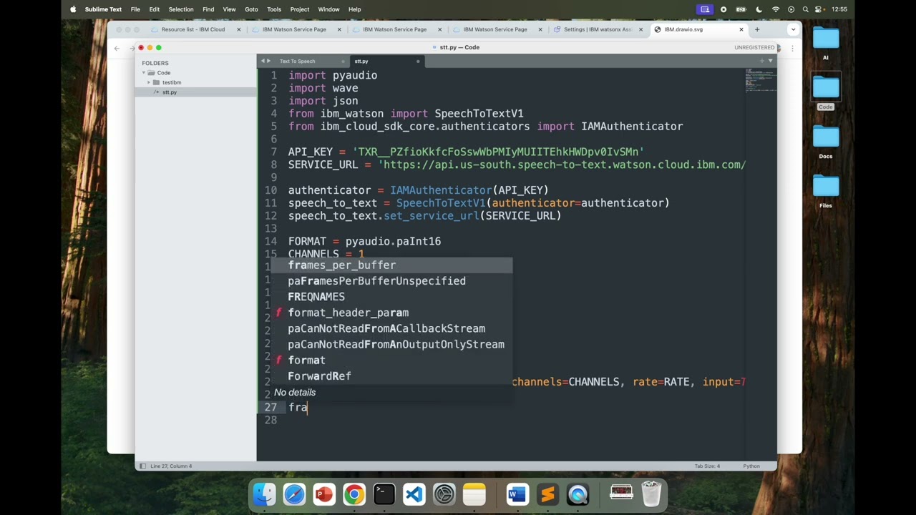The height and width of the screenshot is (515, 916).
Task: Open the Edit menu
Action: click(x=155, y=9)
